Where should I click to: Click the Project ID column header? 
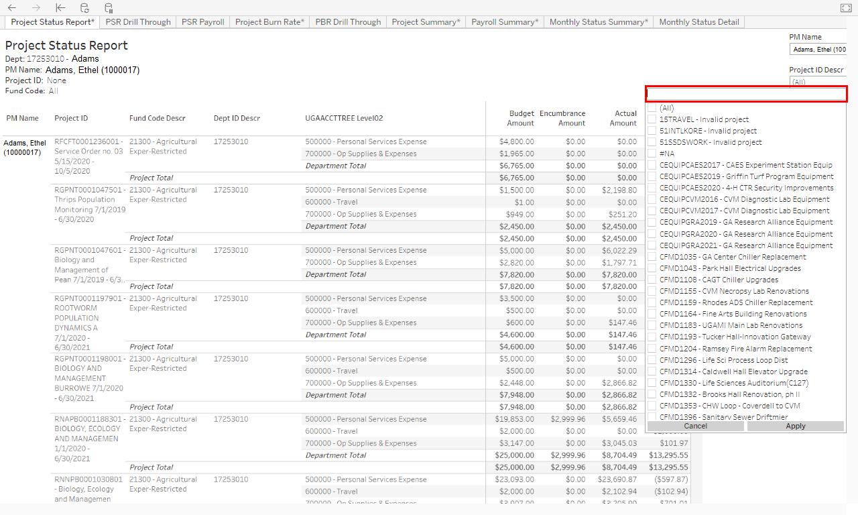(71, 118)
